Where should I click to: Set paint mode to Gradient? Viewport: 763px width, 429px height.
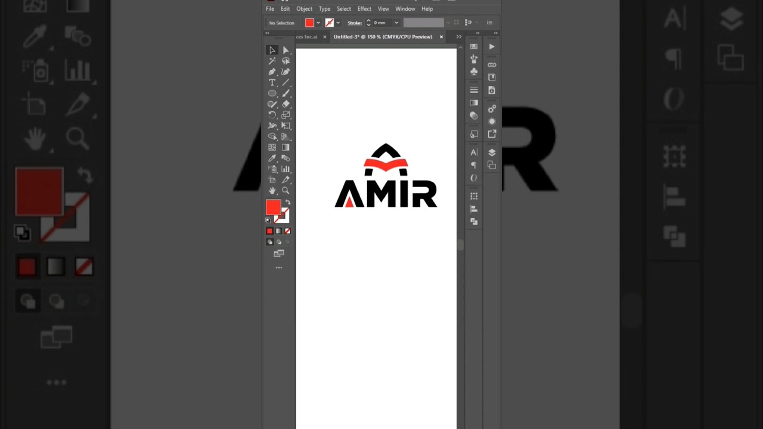(x=278, y=231)
